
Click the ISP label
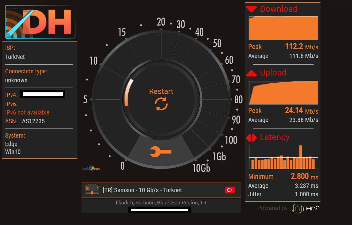pos(10,48)
